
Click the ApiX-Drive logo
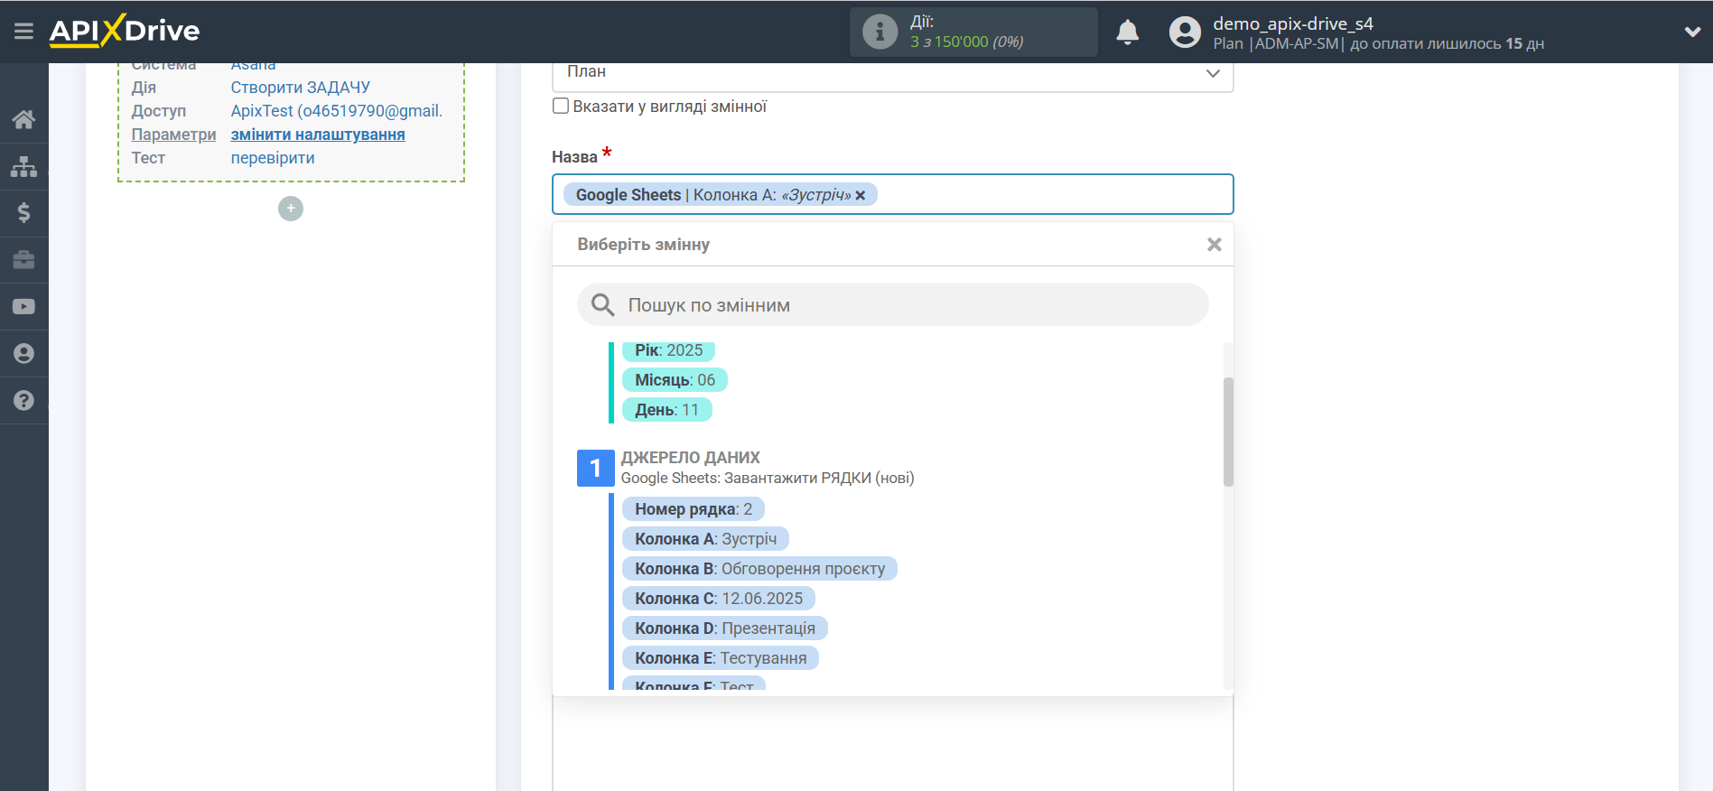point(125,31)
